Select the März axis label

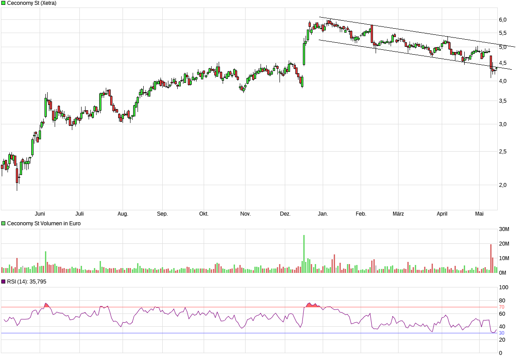point(399,213)
